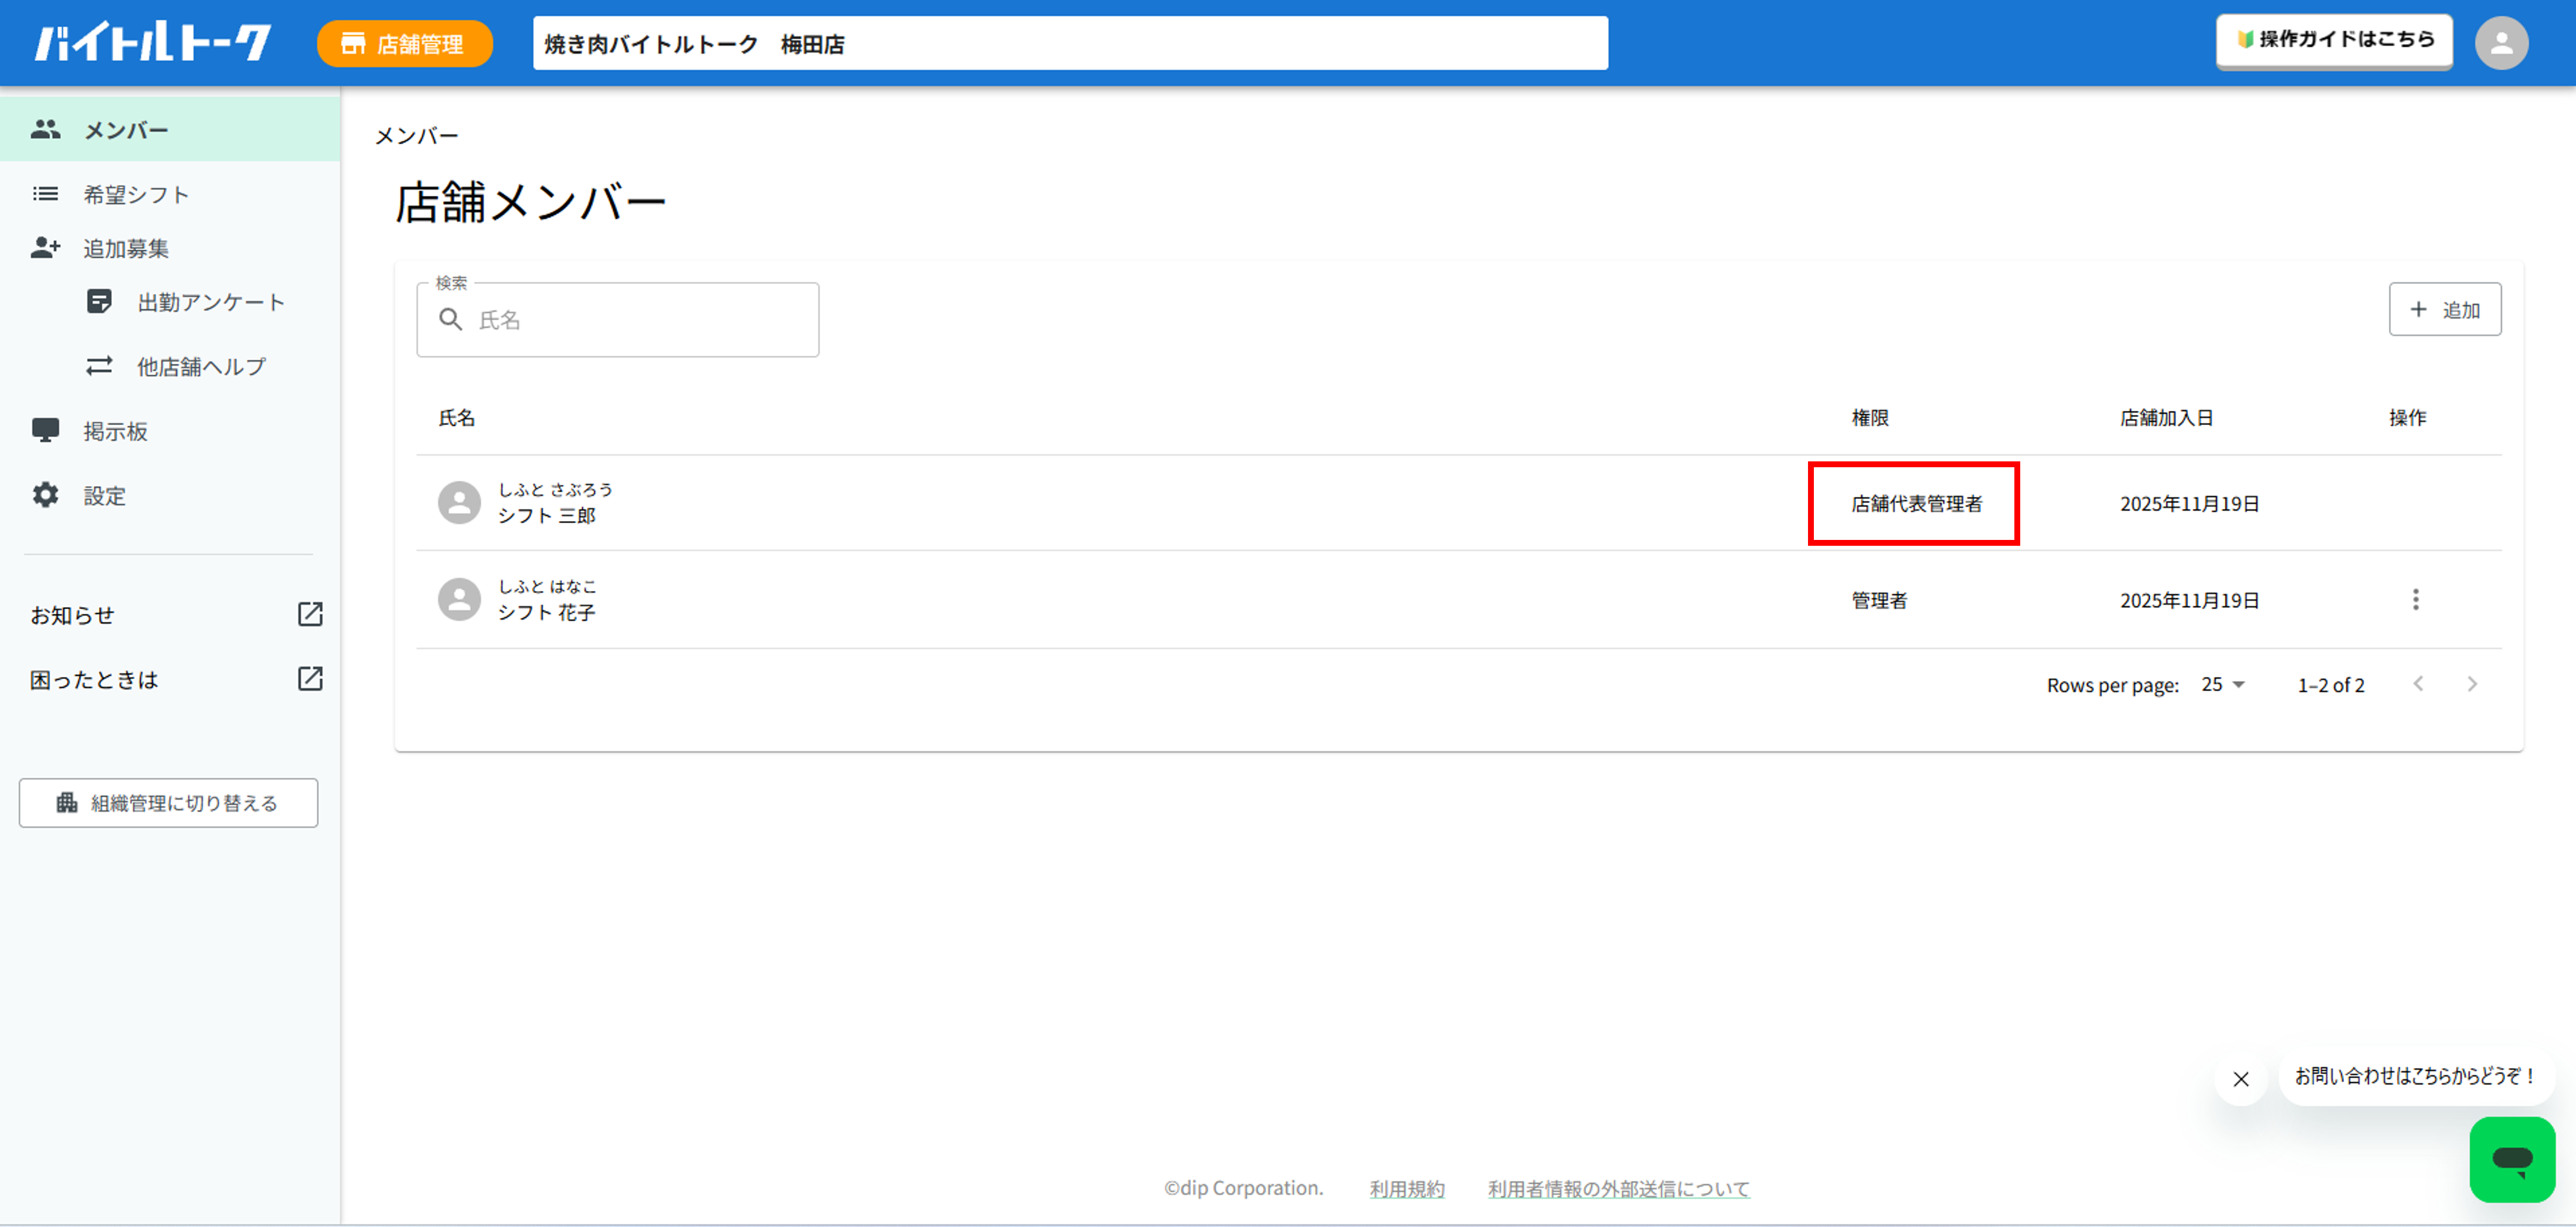Viewport: 2576px width, 1227px height.
Task: Click the バイトルトーク logo
Action: click(152, 43)
